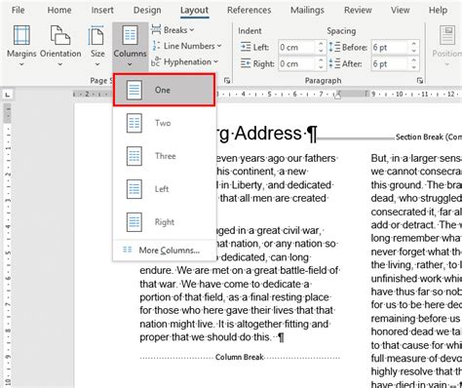Switch to the View tab

(400, 10)
